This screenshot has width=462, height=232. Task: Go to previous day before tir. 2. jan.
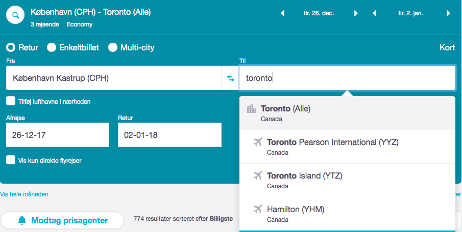[374, 14]
